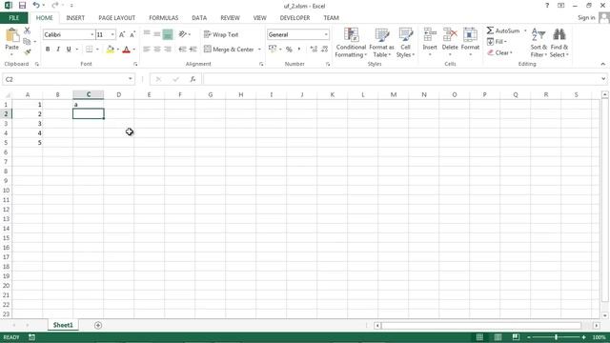Click the Orientation text-angle icon
Image resolution: width=610 pixels, height=343 pixels.
pos(182,34)
